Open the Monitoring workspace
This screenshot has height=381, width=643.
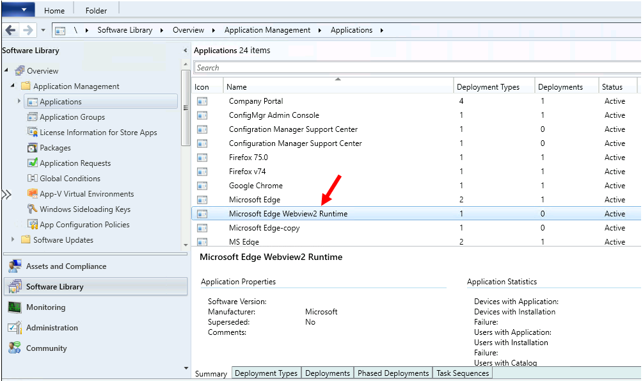(x=95, y=307)
